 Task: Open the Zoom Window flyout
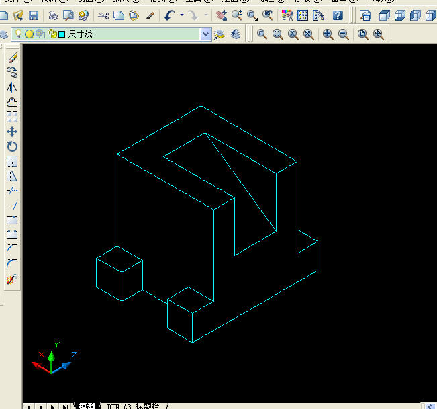[252, 15]
